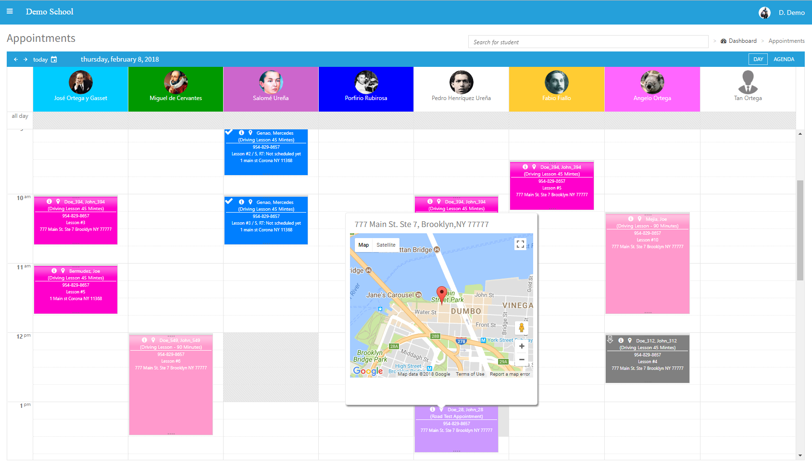The width and height of the screenshot is (812, 468).
Task: Click the map zoom-in control
Action: coord(522,346)
